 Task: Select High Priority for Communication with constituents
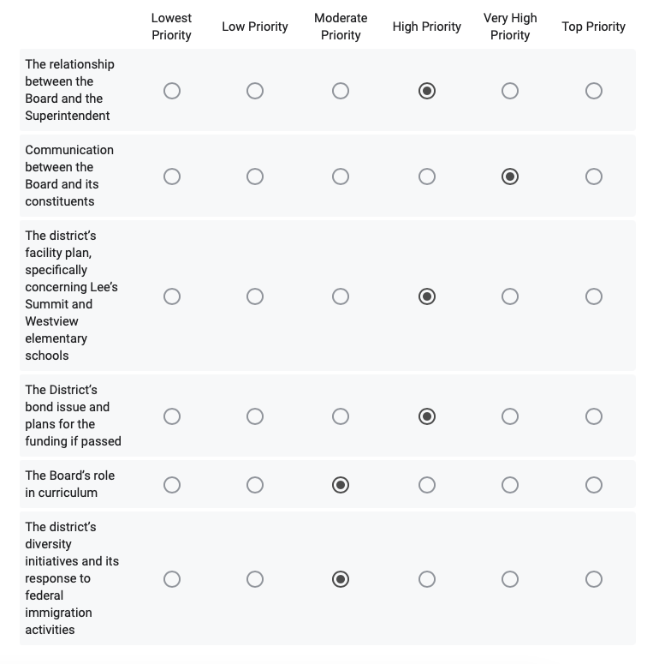click(x=427, y=176)
